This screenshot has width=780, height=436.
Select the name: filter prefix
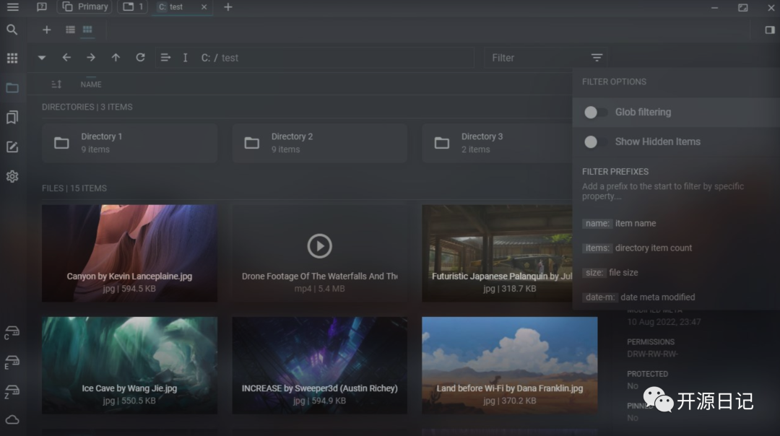click(x=597, y=224)
